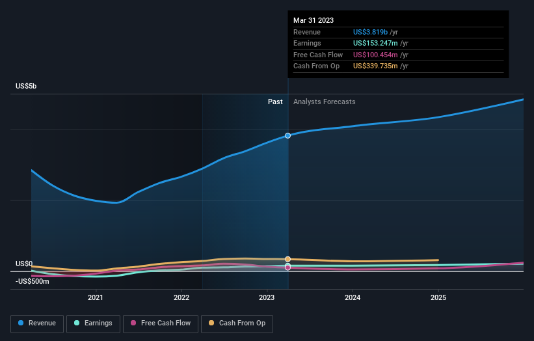This screenshot has width=534, height=341.
Task: Click the Cash From Op label in tooltip
Action: (316, 66)
